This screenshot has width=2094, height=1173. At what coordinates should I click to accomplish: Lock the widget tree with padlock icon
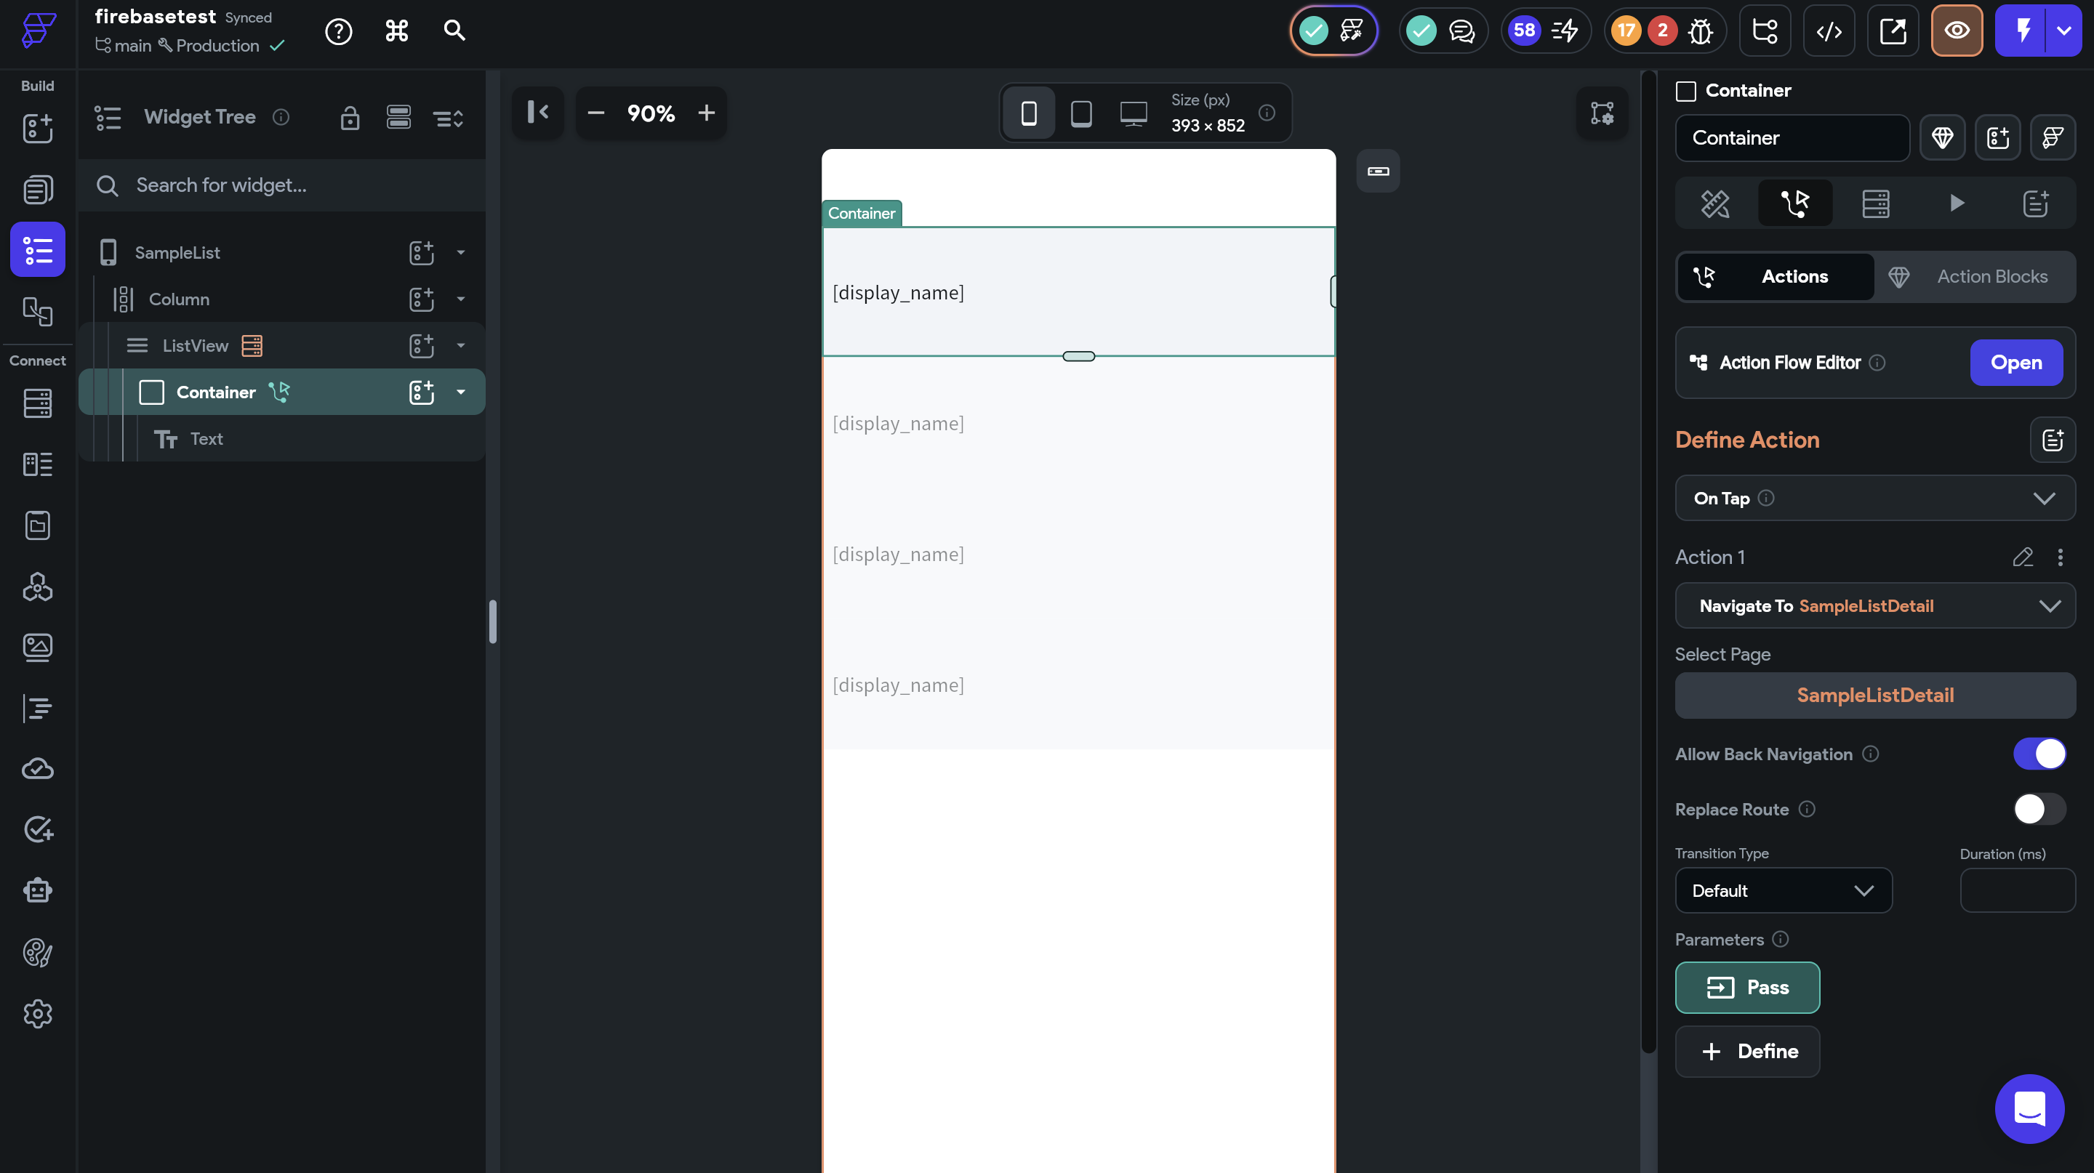350,118
